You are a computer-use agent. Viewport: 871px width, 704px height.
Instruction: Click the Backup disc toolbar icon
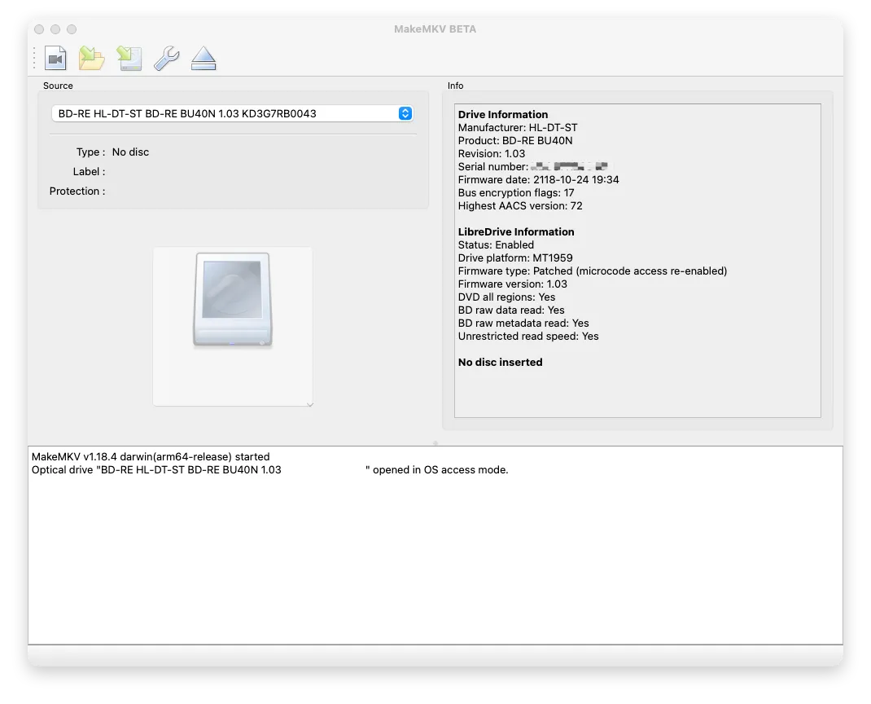[92, 59]
